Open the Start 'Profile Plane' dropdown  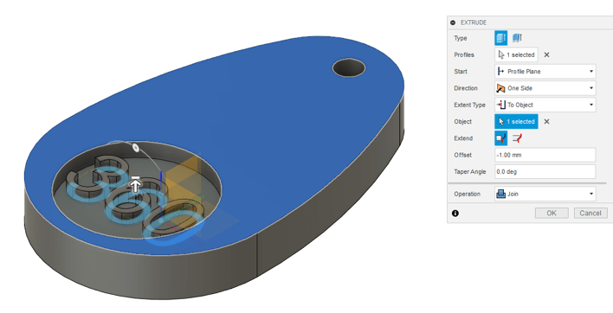point(545,72)
